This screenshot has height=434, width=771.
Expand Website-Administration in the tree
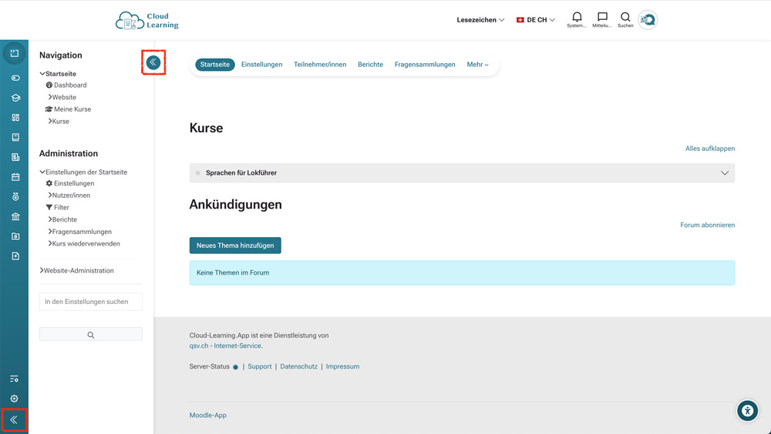tap(77, 271)
